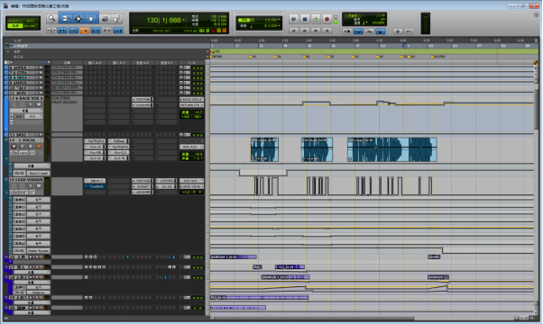
Task: Select the SLIP edit mode
Action: click(x=15, y=26)
